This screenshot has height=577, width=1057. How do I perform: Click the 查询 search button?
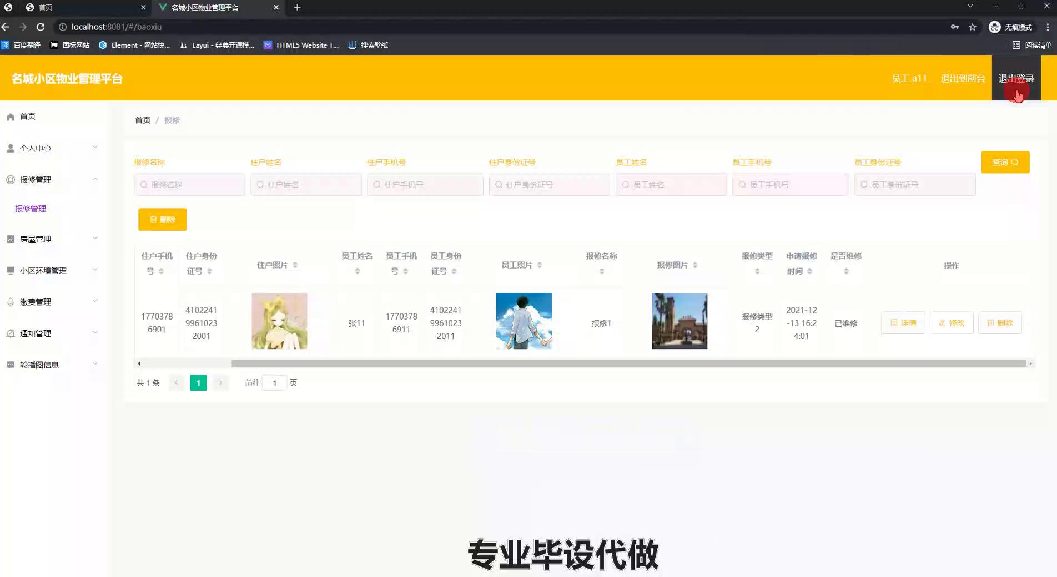click(1005, 162)
